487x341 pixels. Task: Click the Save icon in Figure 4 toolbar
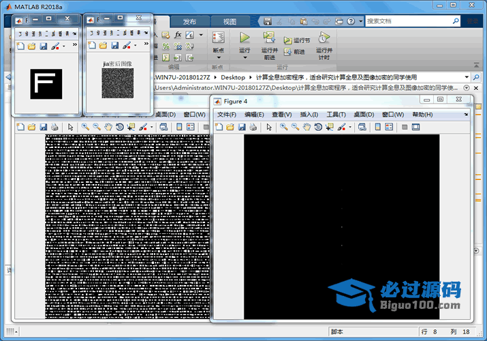(x=242, y=127)
